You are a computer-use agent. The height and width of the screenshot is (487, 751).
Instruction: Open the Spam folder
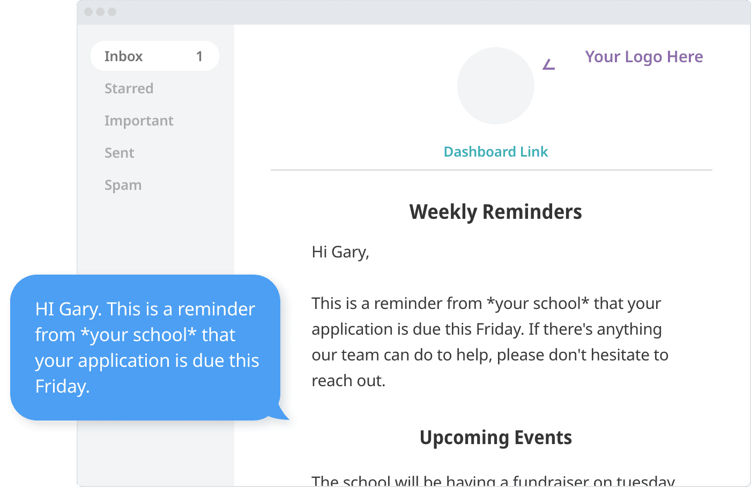click(123, 185)
